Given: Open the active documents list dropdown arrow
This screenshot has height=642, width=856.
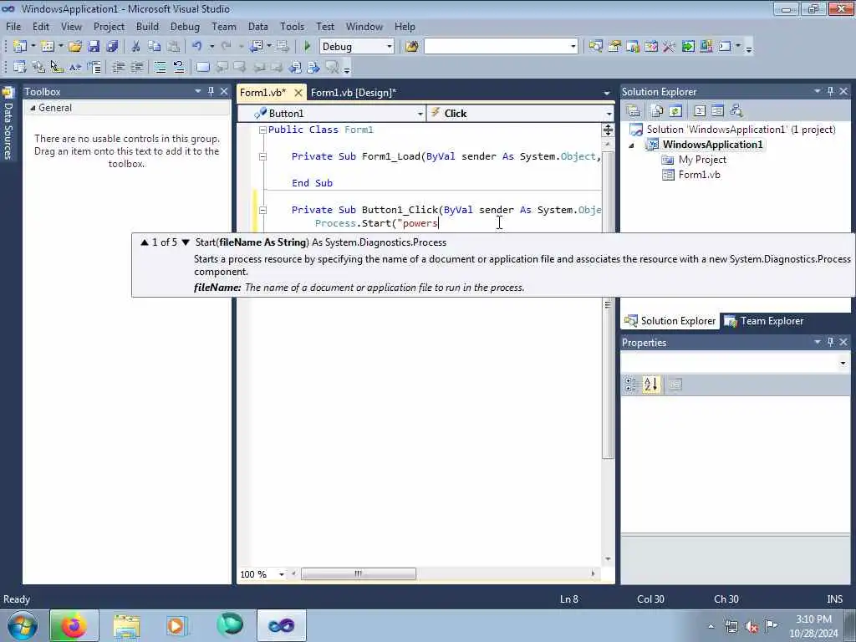Looking at the screenshot, I should (x=607, y=93).
